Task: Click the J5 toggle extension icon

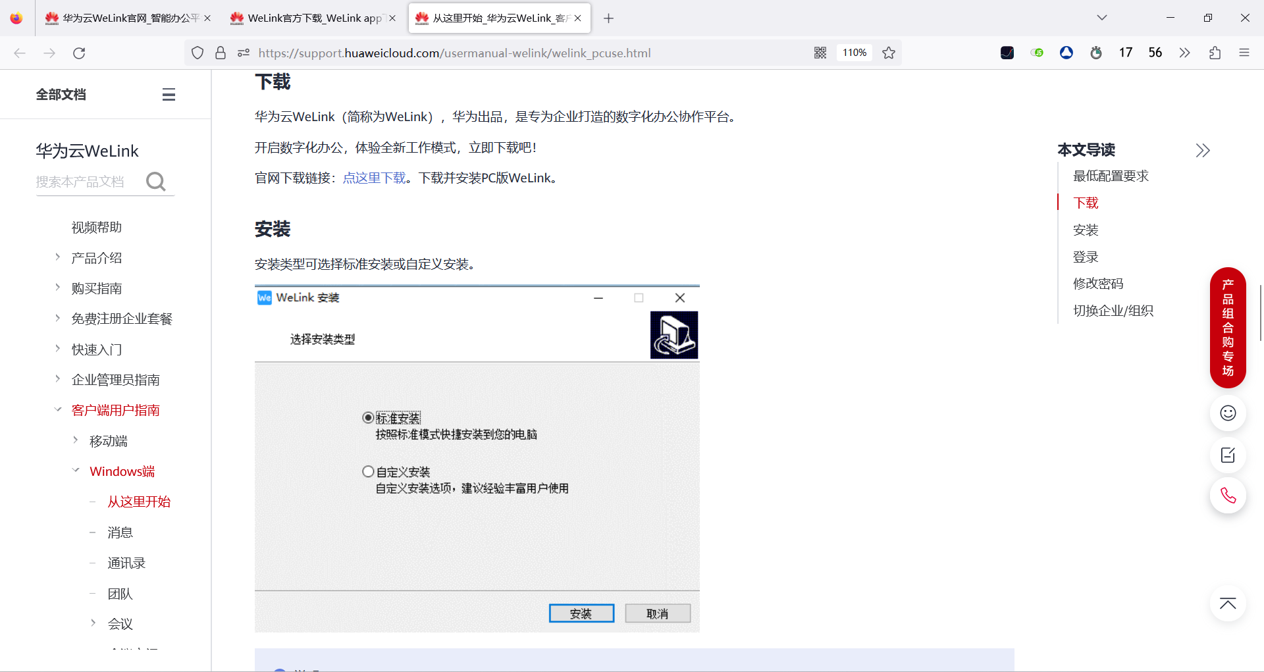Action: (x=1037, y=53)
